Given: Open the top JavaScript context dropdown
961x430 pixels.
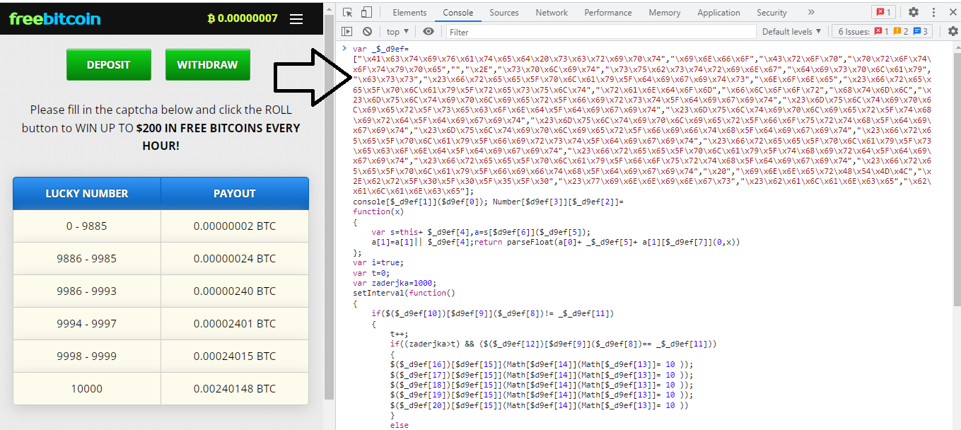Looking at the screenshot, I should 397,31.
